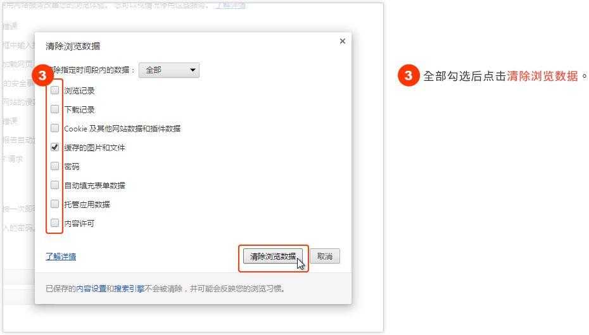This screenshot has height=335, width=589.
Task: Enable the 浏览记录 checkbox
Action: (x=55, y=90)
